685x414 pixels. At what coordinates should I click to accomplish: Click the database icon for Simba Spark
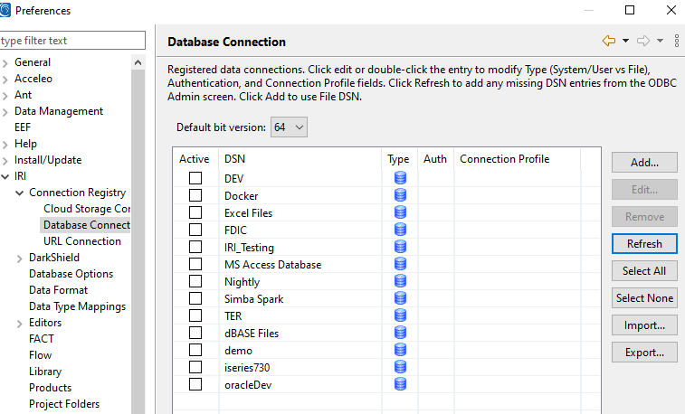click(x=400, y=298)
